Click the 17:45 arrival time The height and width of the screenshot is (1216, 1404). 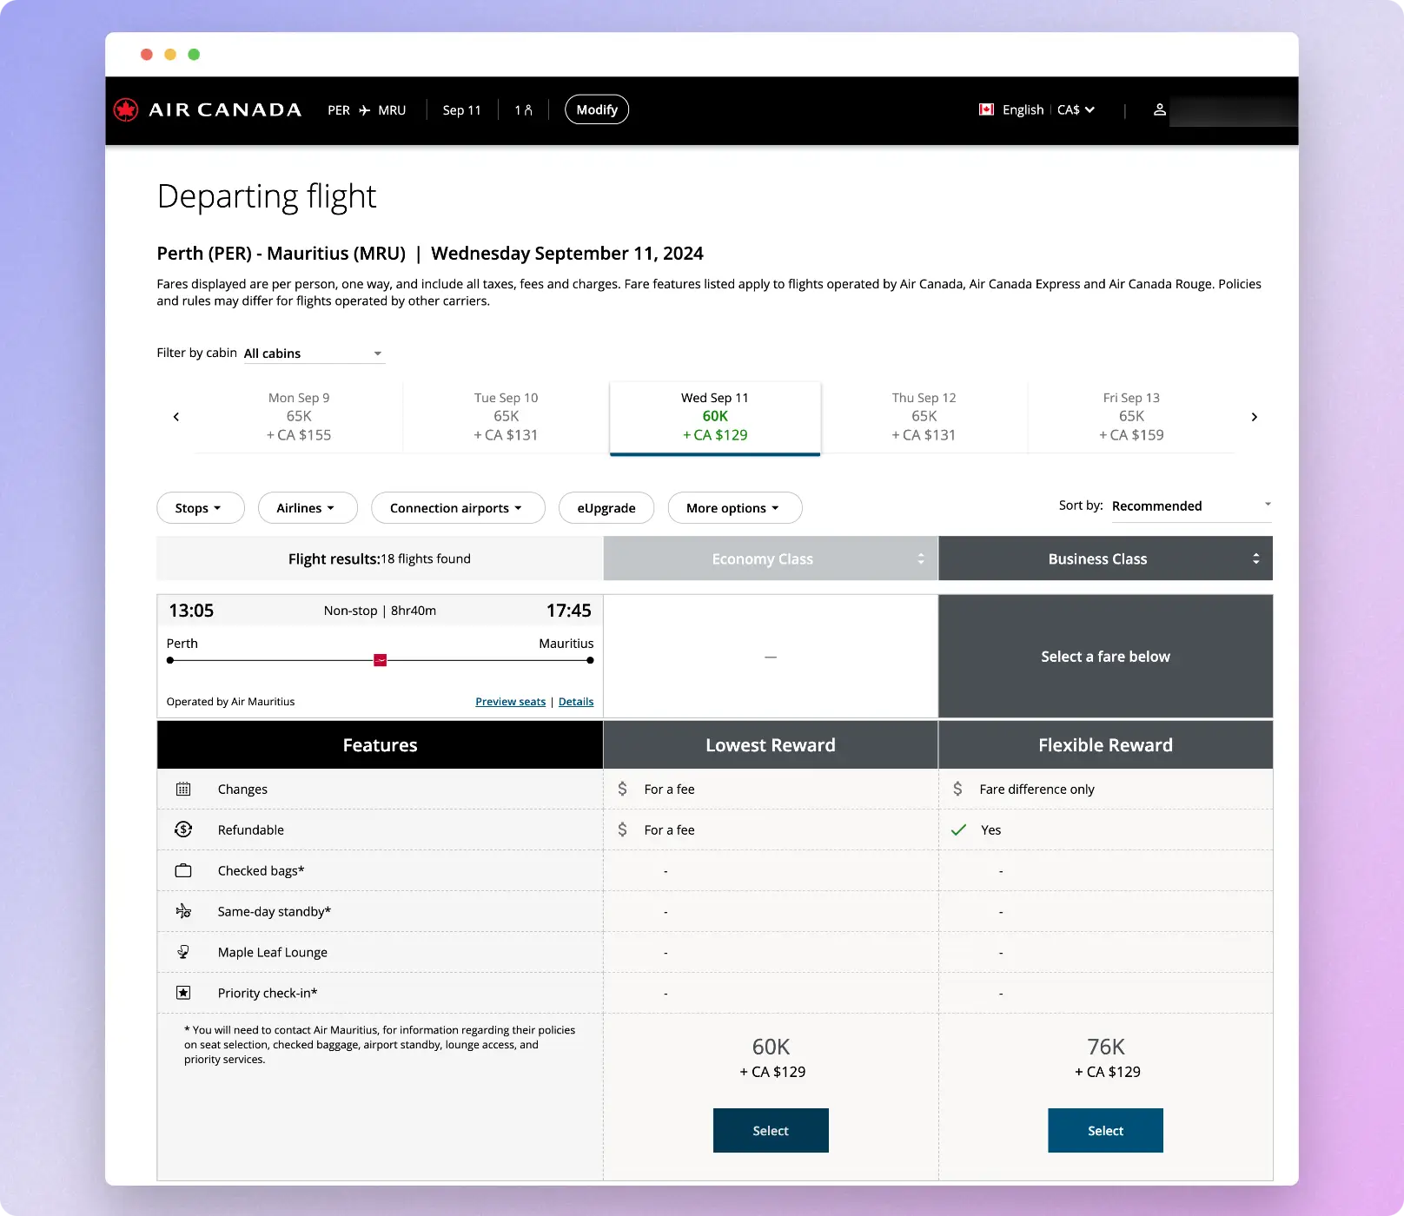pyautogui.click(x=569, y=611)
